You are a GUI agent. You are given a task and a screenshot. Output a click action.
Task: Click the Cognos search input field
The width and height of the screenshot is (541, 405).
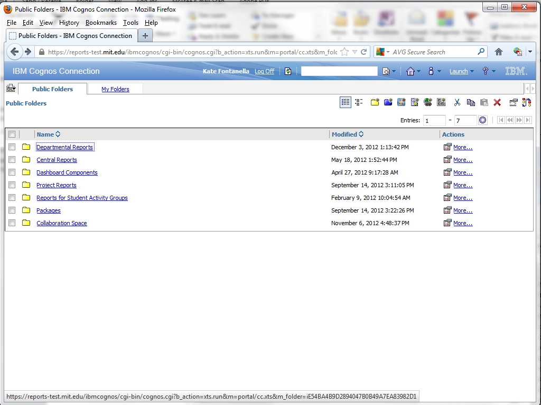(339, 71)
